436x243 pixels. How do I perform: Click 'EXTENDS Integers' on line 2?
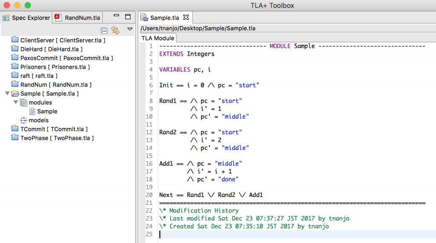pos(187,54)
